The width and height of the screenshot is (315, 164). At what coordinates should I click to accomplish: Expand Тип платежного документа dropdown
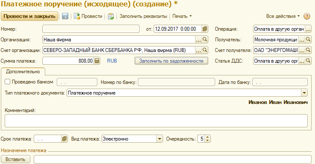[304, 93]
